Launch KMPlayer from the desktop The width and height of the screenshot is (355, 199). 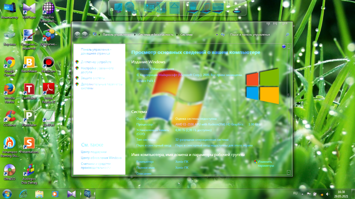29,11
